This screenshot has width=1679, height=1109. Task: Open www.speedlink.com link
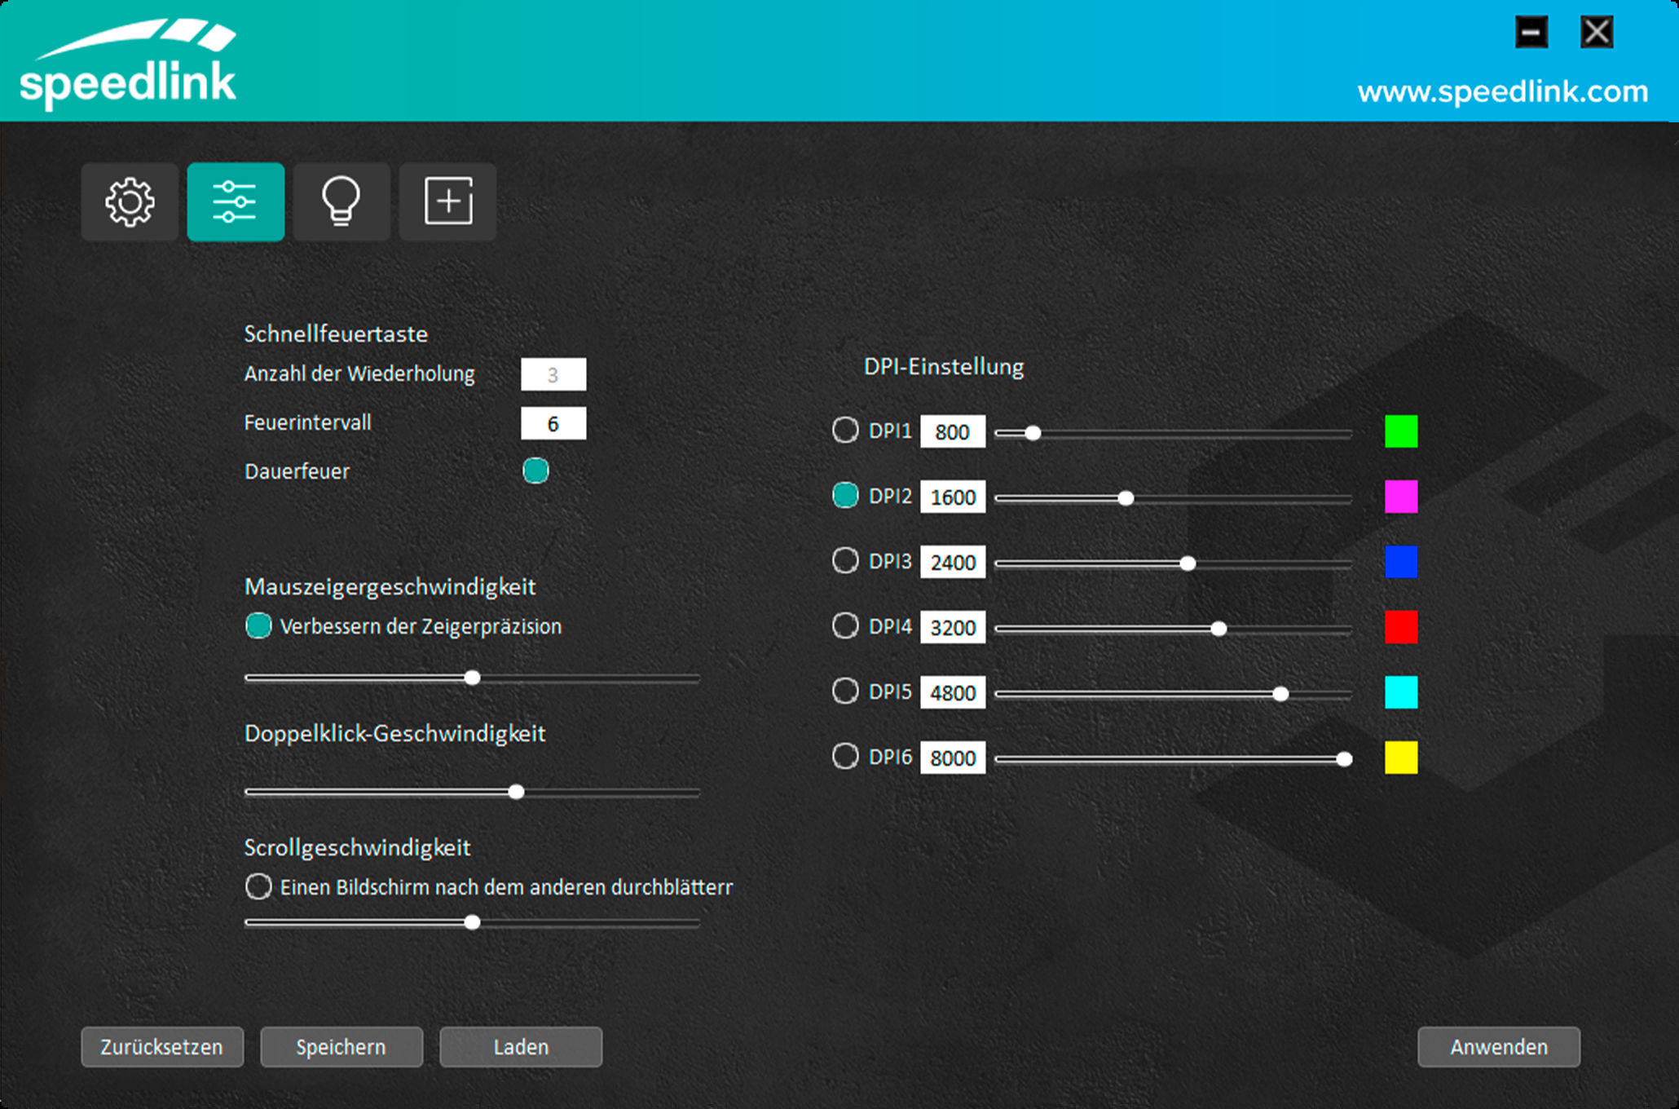(x=1502, y=91)
